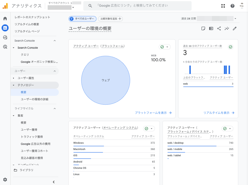Open the ライブラリ link

[26, 170]
